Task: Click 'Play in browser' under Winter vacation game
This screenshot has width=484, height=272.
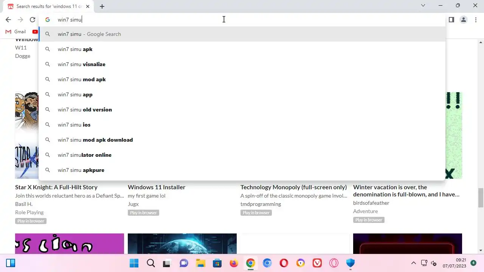Action: click(369, 220)
